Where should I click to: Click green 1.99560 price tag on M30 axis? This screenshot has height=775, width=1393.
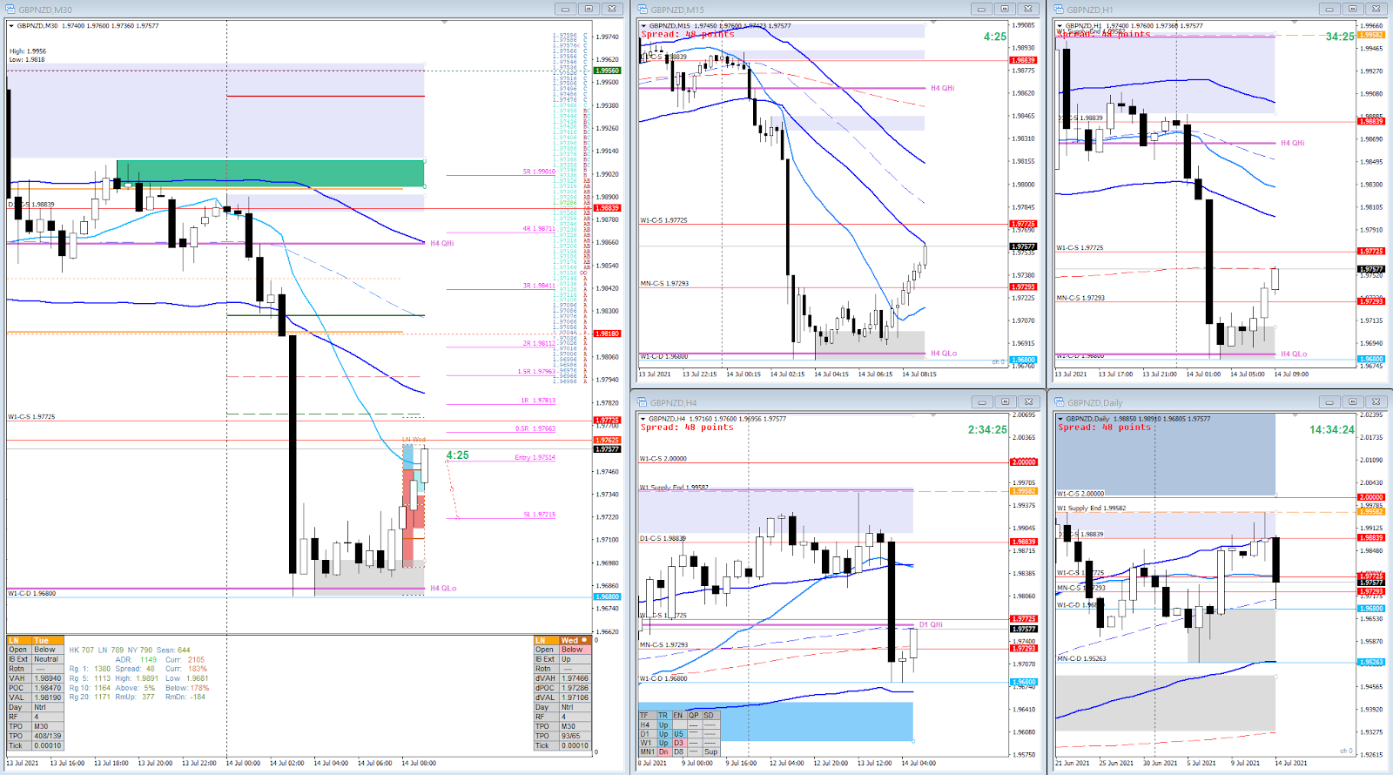pos(607,71)
